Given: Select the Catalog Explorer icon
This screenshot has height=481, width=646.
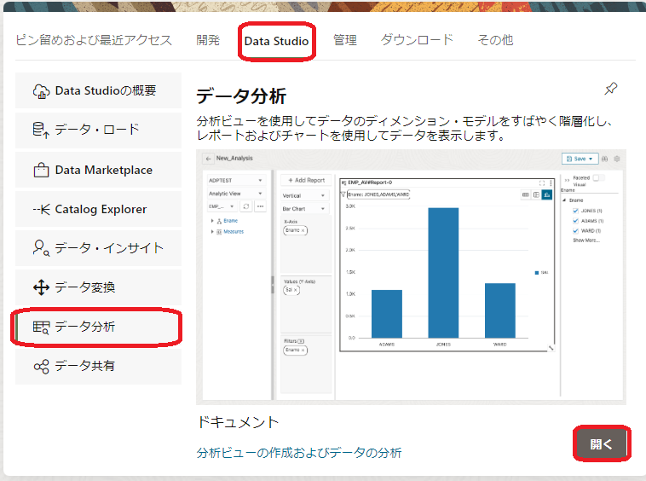Looking at the screenshot, I should pyautogui.click(x=41, y=209).
